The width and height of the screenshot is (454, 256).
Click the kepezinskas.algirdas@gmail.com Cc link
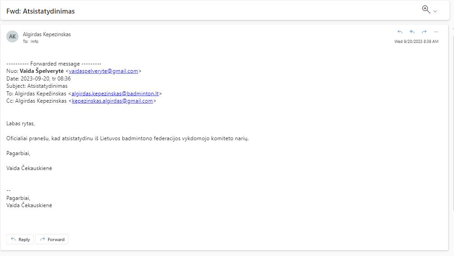pos(112,101)
